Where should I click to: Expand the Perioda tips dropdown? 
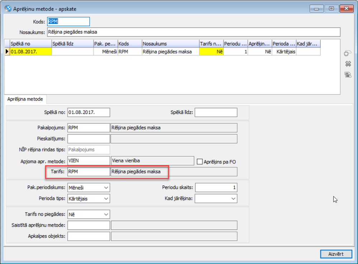[105, 198]
